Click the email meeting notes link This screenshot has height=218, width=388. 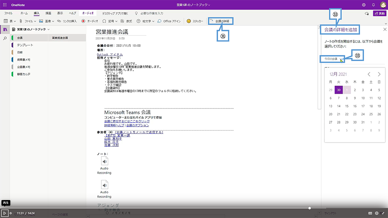[x=139, y=132]
